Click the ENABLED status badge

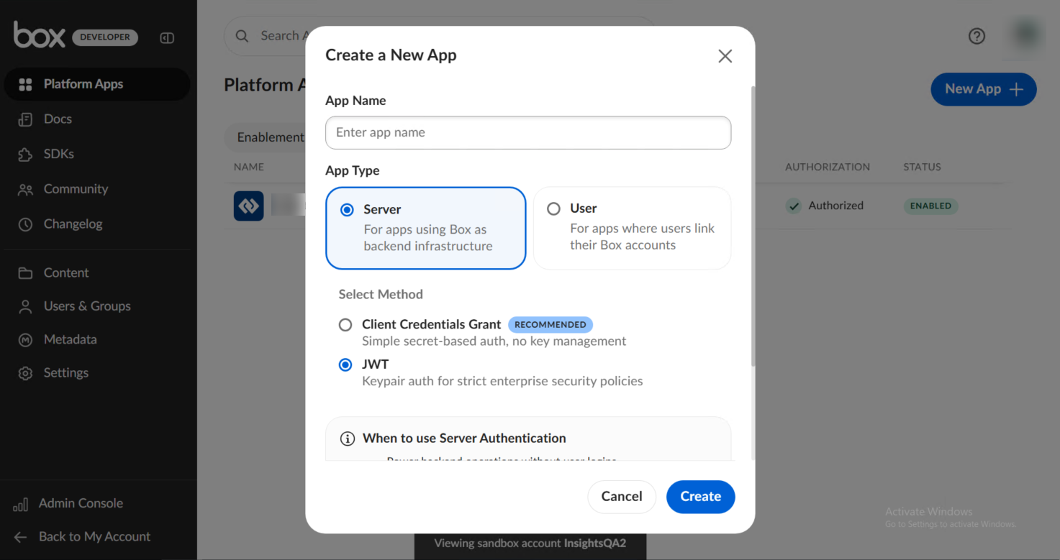pyautogui.click(x=930, y=206)
